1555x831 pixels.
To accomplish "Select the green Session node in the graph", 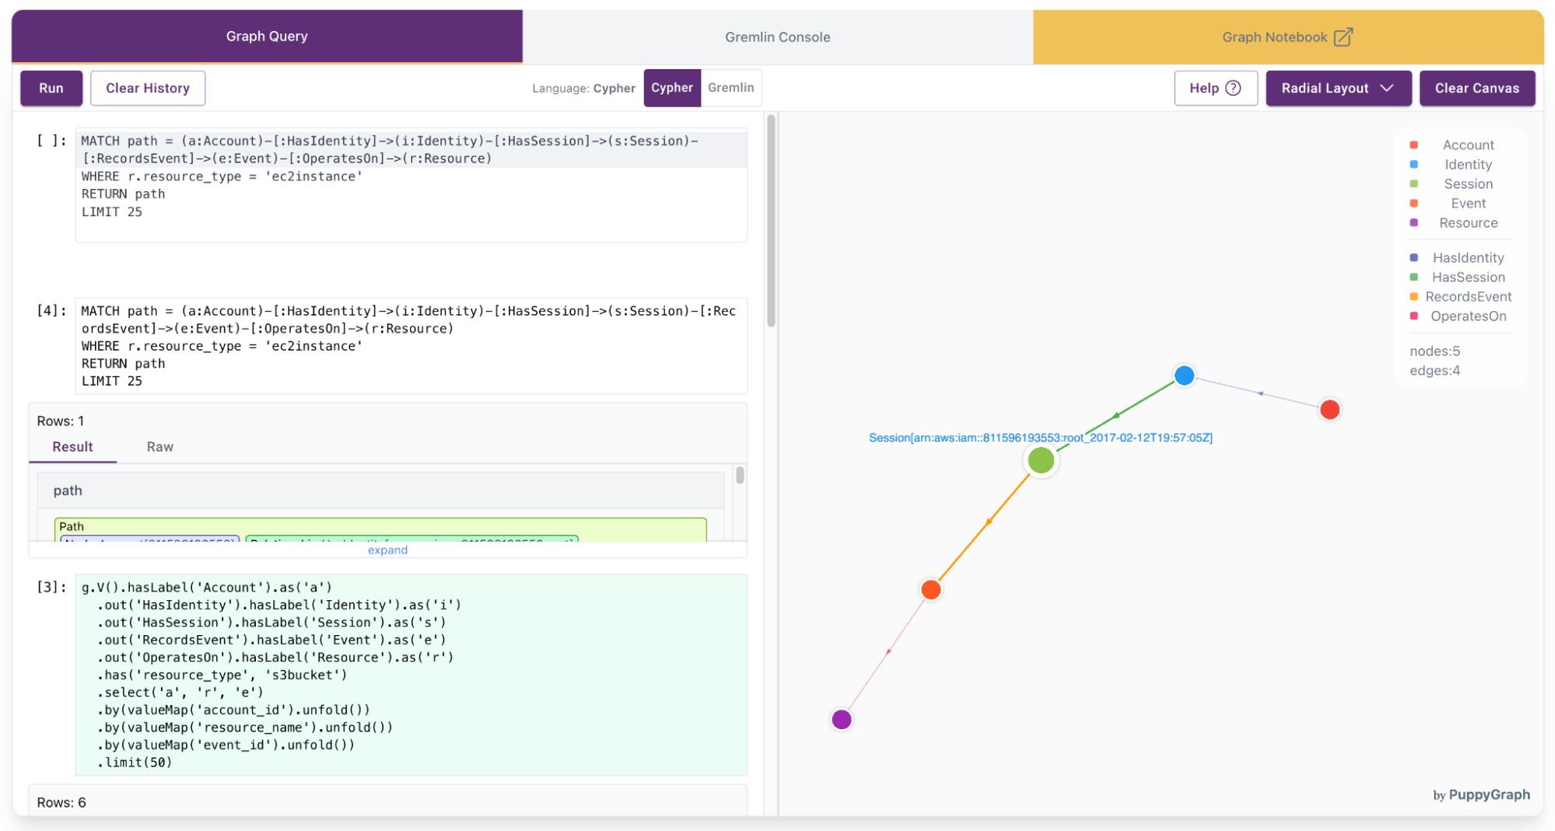I will pos(1041,459).
